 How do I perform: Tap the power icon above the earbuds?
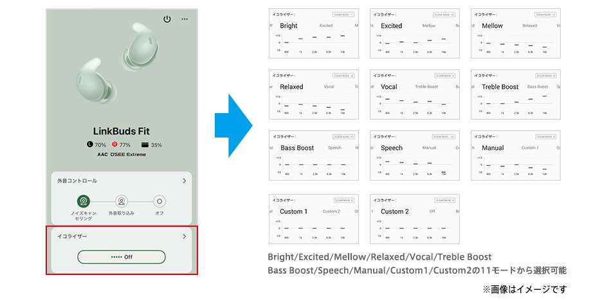(167, 19)
